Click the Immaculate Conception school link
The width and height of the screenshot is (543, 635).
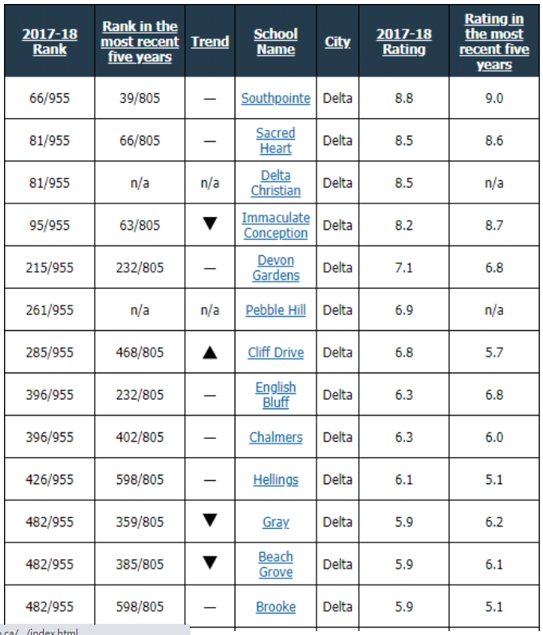[276, 225]
